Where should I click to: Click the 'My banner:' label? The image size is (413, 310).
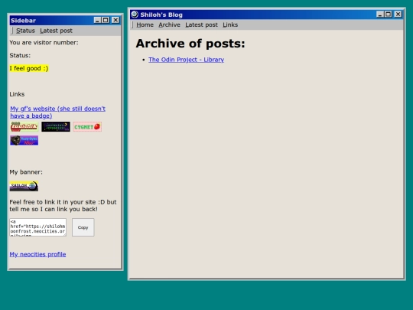click(x=26, y=172)
